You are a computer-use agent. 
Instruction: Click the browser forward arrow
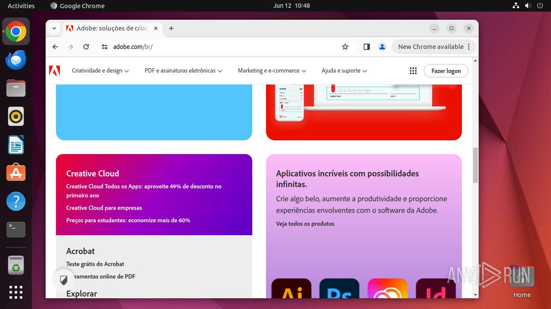(x=71, y=47)
